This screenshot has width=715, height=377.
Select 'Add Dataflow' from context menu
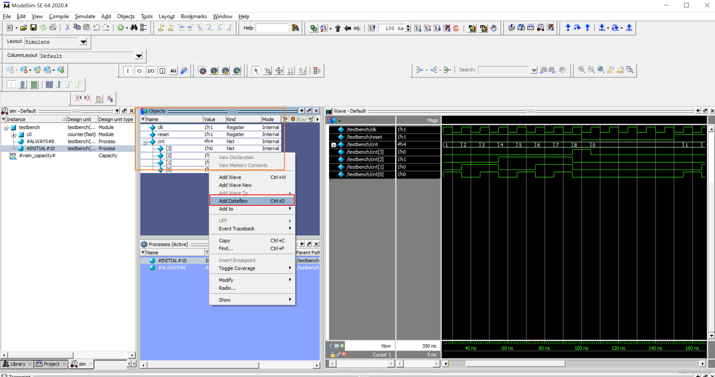(x=252, y=201)
